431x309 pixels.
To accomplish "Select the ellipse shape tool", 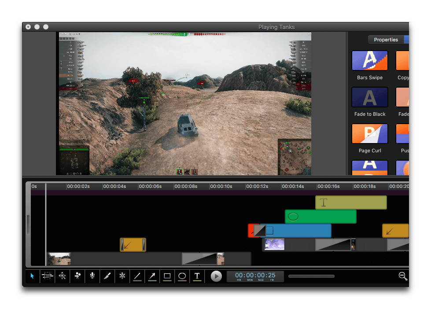I will tap(182, 276).
